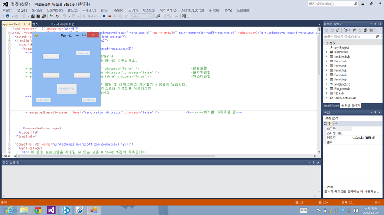Open Chrome from the taskbar

pos(38,210)
